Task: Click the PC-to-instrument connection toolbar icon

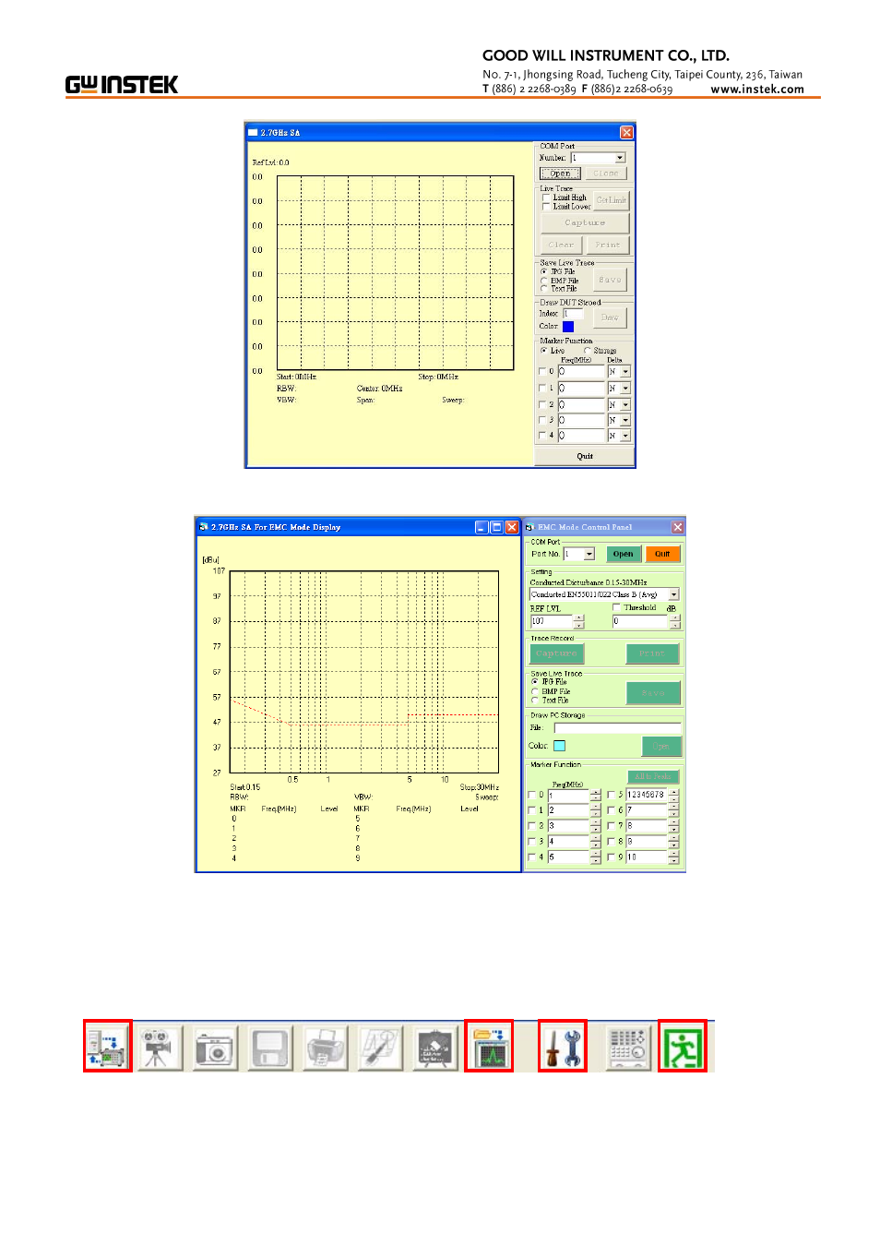Action: coord(107,1046)
